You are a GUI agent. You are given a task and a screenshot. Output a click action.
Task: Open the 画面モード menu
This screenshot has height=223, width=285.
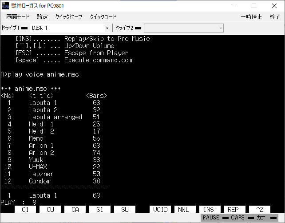coord(18,17)
